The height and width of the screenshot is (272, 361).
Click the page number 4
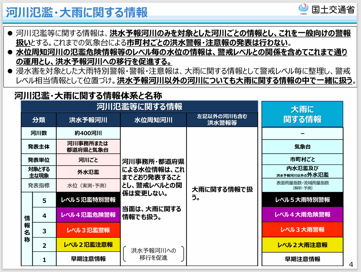(x=351, y=264)
